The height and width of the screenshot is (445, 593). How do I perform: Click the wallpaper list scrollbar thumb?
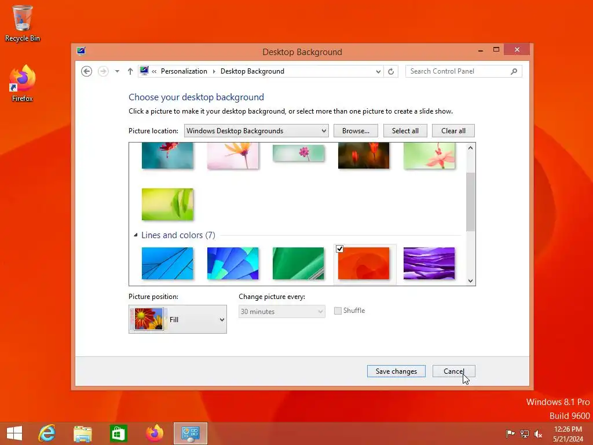[x=470, y=202]
